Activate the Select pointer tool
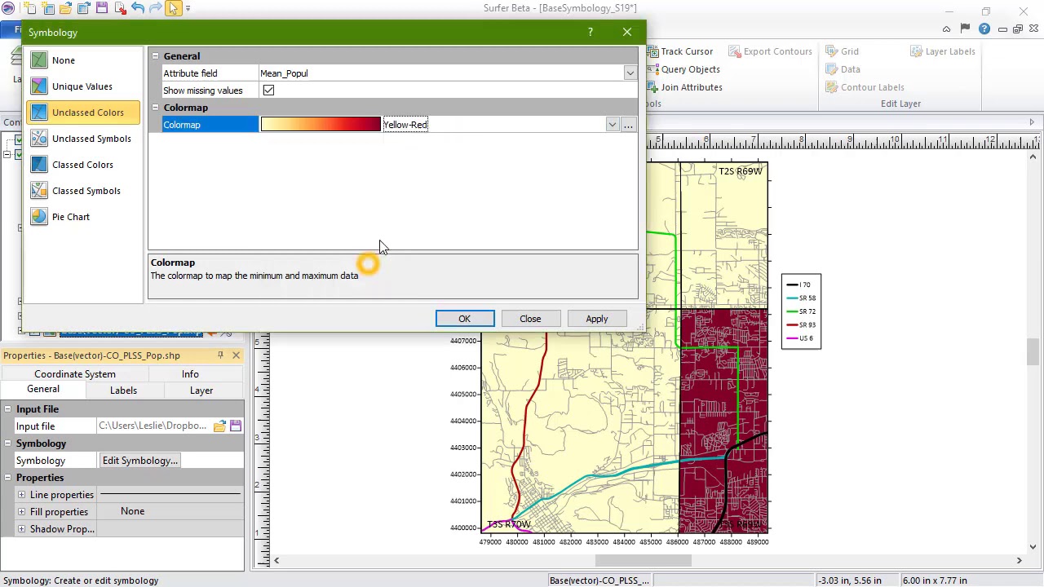The width and height of the screenshot is (1044, 587). click(x=174, y=8)
